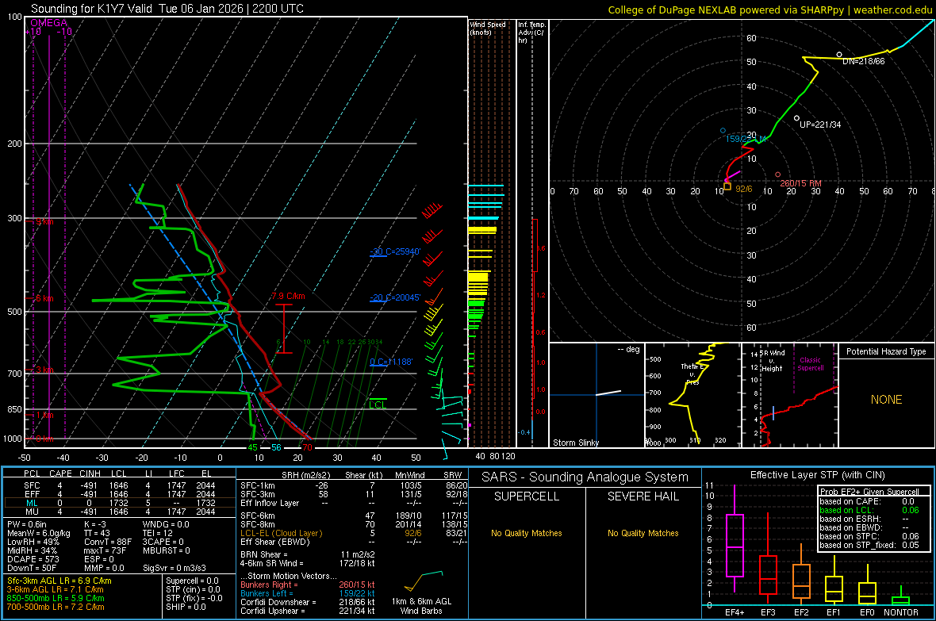The image size is (936, 621).
Task: Click the SEVERE HAIL column heading
Action: coord(643,496)
